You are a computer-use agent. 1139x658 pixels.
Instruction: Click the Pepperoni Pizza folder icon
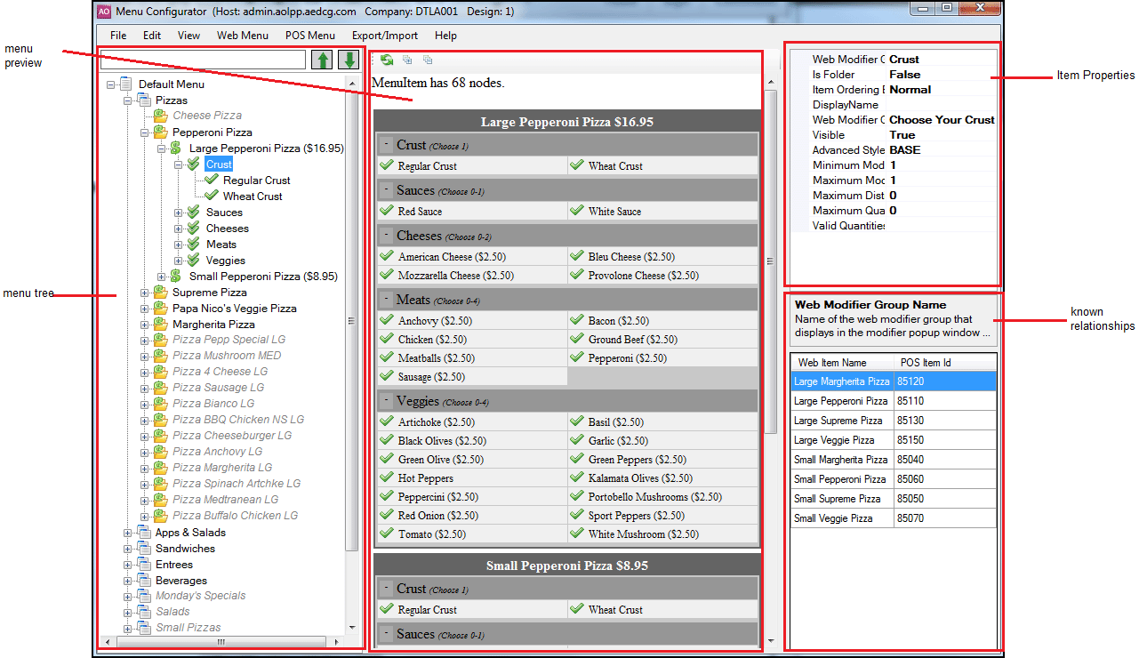click(160, 132)
